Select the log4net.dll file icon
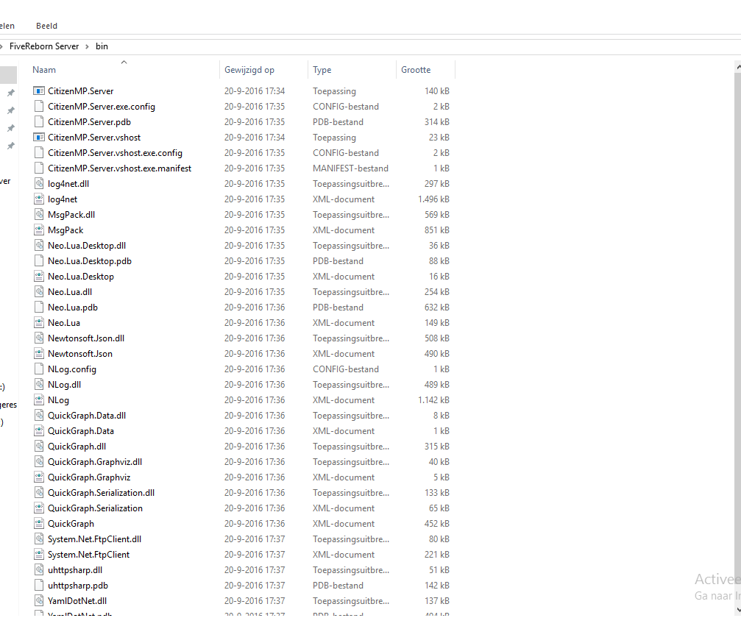The image size is (741, 629). pyautogui.click(x=39, y=183)
